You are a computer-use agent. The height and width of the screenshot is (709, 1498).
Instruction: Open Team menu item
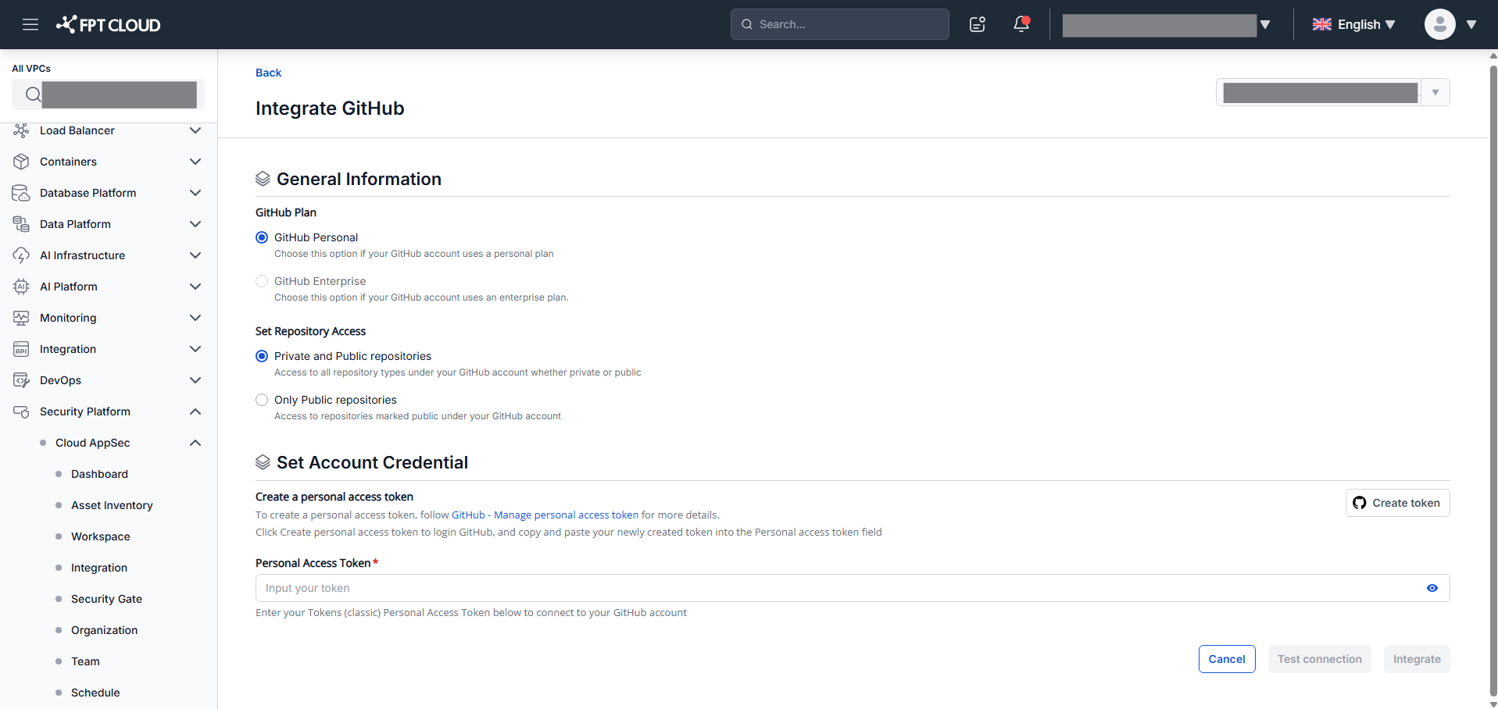[85, 661]
